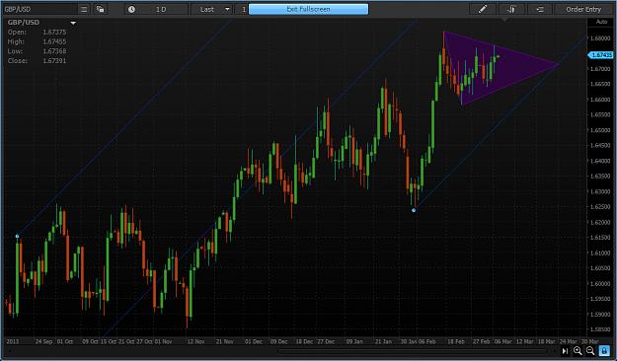The height and width of the screenshot is (361, 617).
Task: Click the 1.62500 price axis label
Action: (x=600, y=207)
